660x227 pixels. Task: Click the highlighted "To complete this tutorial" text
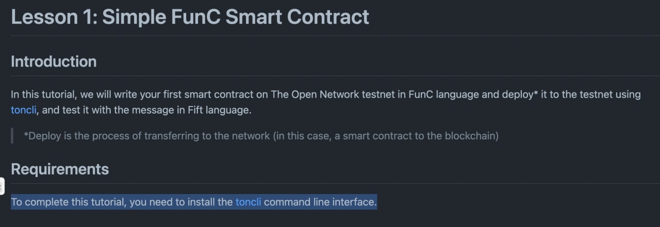(69, 202)
